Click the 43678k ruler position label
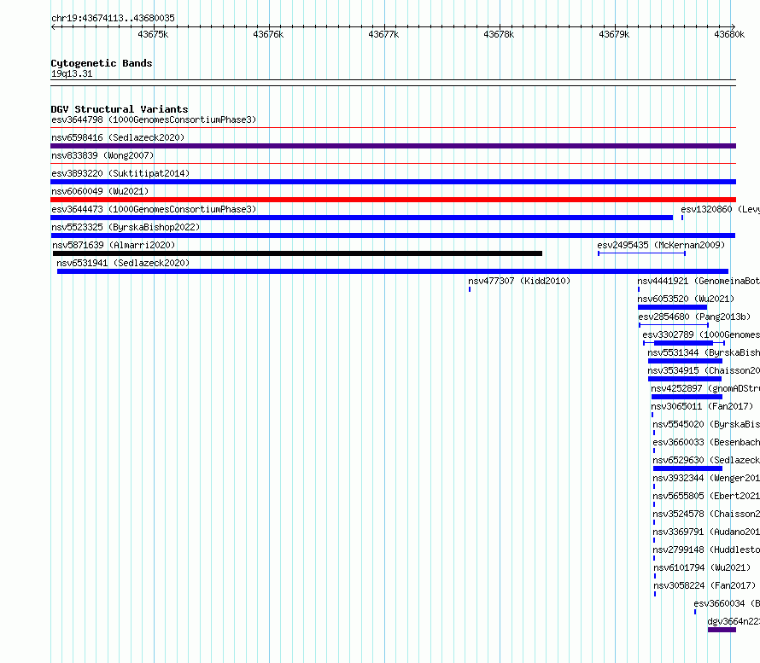760x663 pixels. coord(499,34)
